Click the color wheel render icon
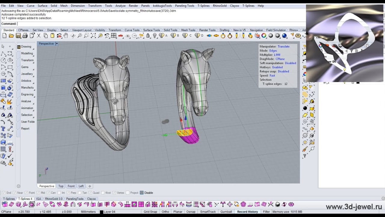 264,36
